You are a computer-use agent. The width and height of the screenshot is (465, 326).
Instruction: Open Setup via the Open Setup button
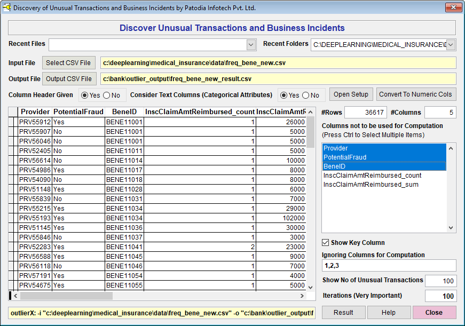(351, 94)
